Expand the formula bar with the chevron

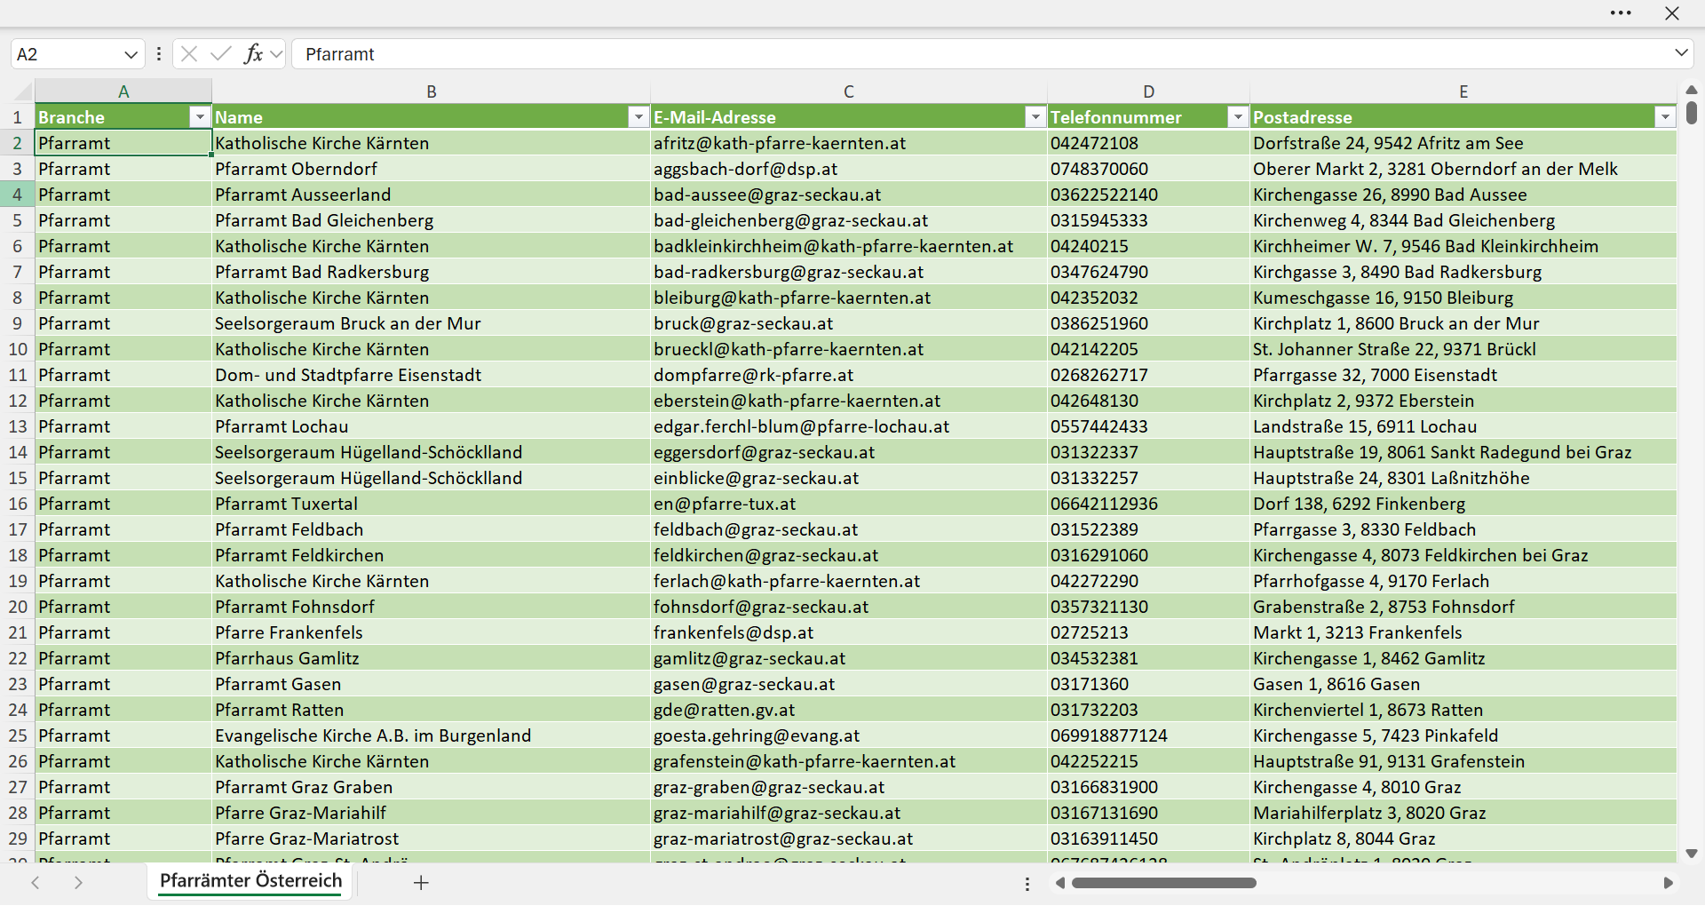point(1681,53)
